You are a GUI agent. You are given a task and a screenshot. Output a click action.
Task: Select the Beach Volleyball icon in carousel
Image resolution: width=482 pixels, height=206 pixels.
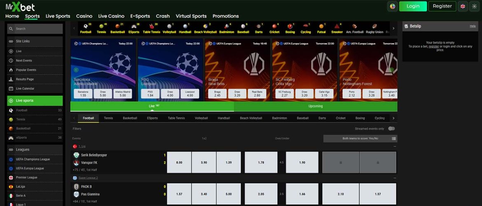point(205,26)
